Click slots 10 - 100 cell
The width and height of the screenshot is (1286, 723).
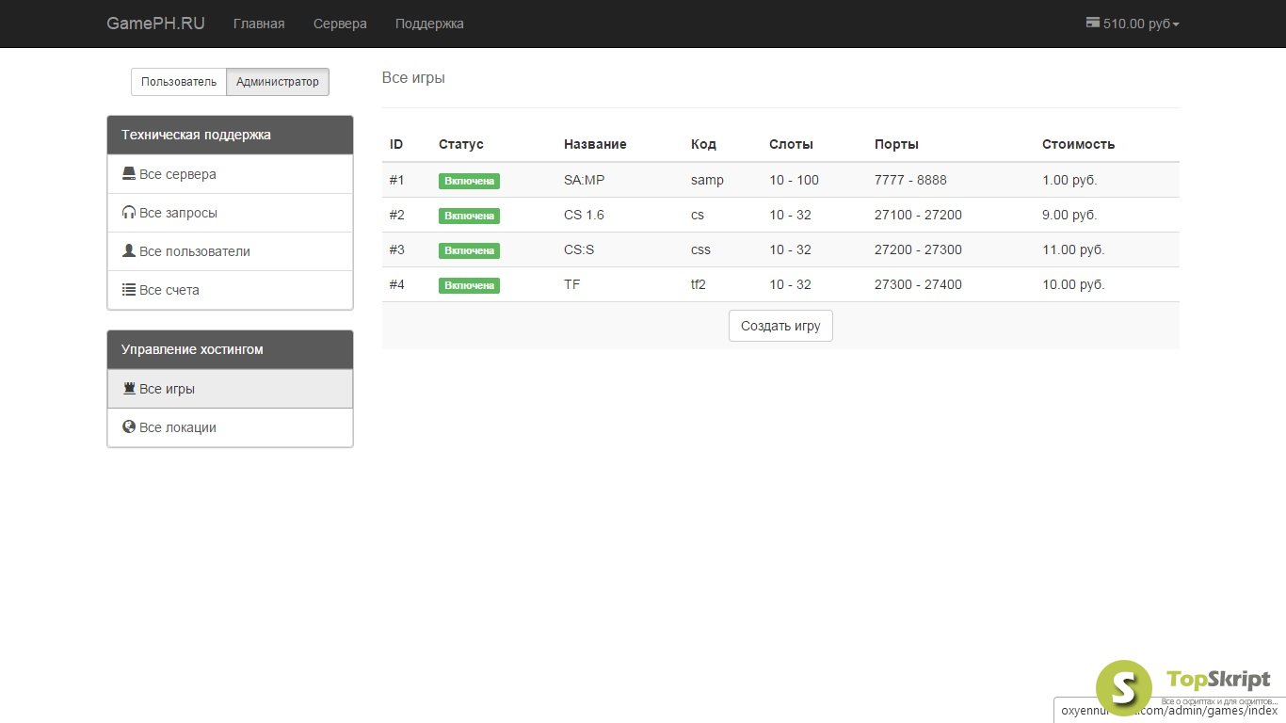pyautogui.click(x=794, y=180)
